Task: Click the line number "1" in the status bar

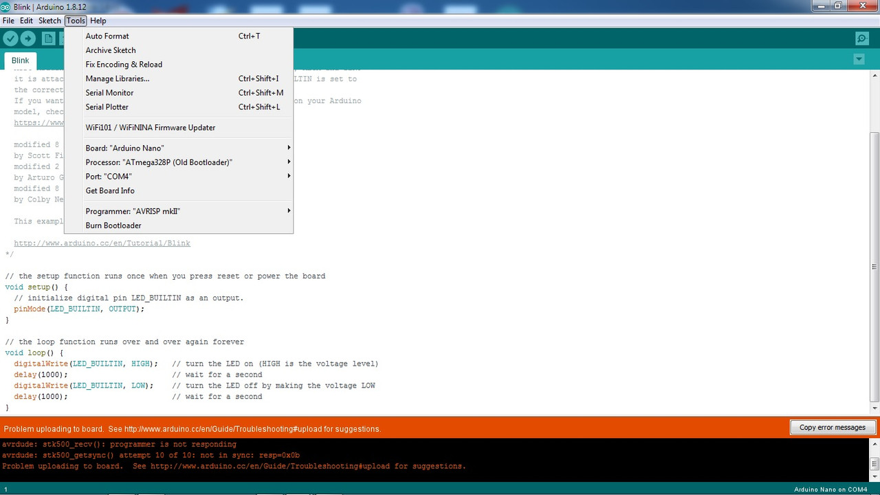Action: [x=5, y=489]
